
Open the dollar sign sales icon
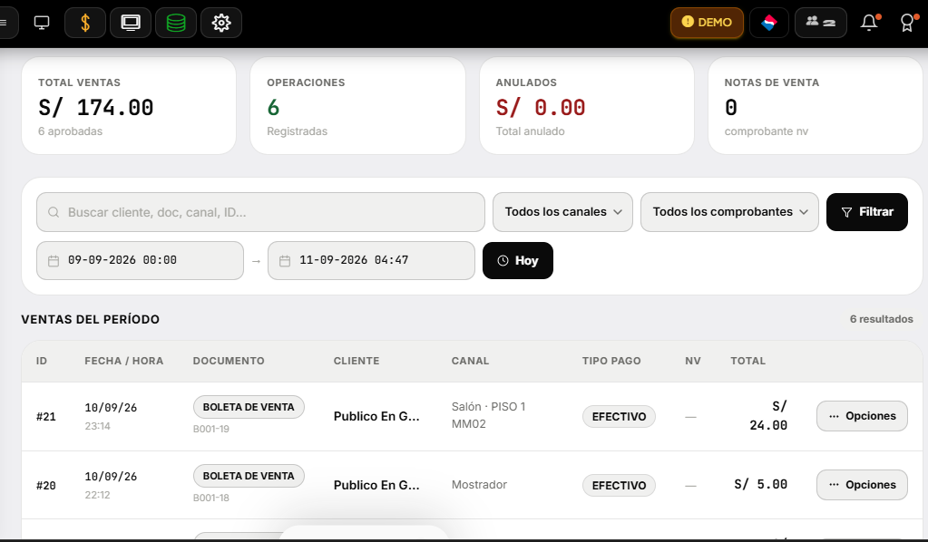(x=85, y=23)
